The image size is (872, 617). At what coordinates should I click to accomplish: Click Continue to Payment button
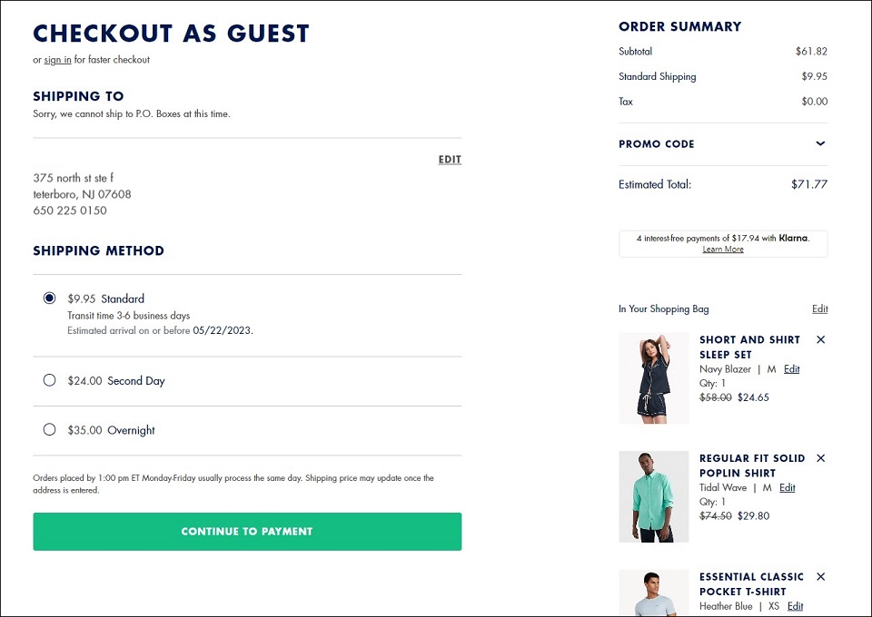[x=247, y=532]
